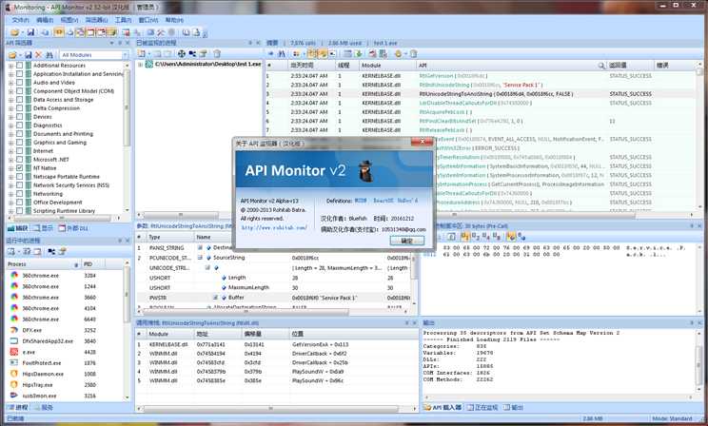The width and height of the screenshot is (708, 426).
Task: Click the green down arrow icon in summary toolbar
Action: click(x=359, y=53)
